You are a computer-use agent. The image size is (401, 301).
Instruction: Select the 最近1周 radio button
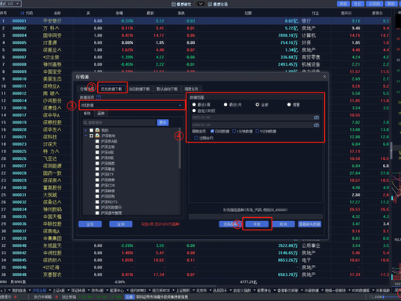point(194,104)
